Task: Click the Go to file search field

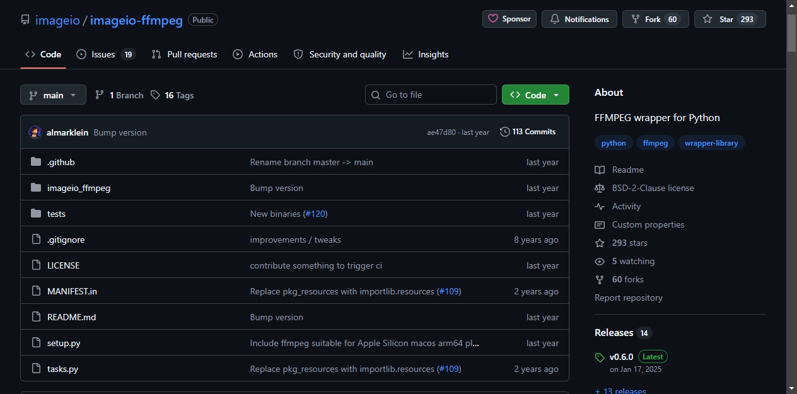Action: (x=431, y=95)
